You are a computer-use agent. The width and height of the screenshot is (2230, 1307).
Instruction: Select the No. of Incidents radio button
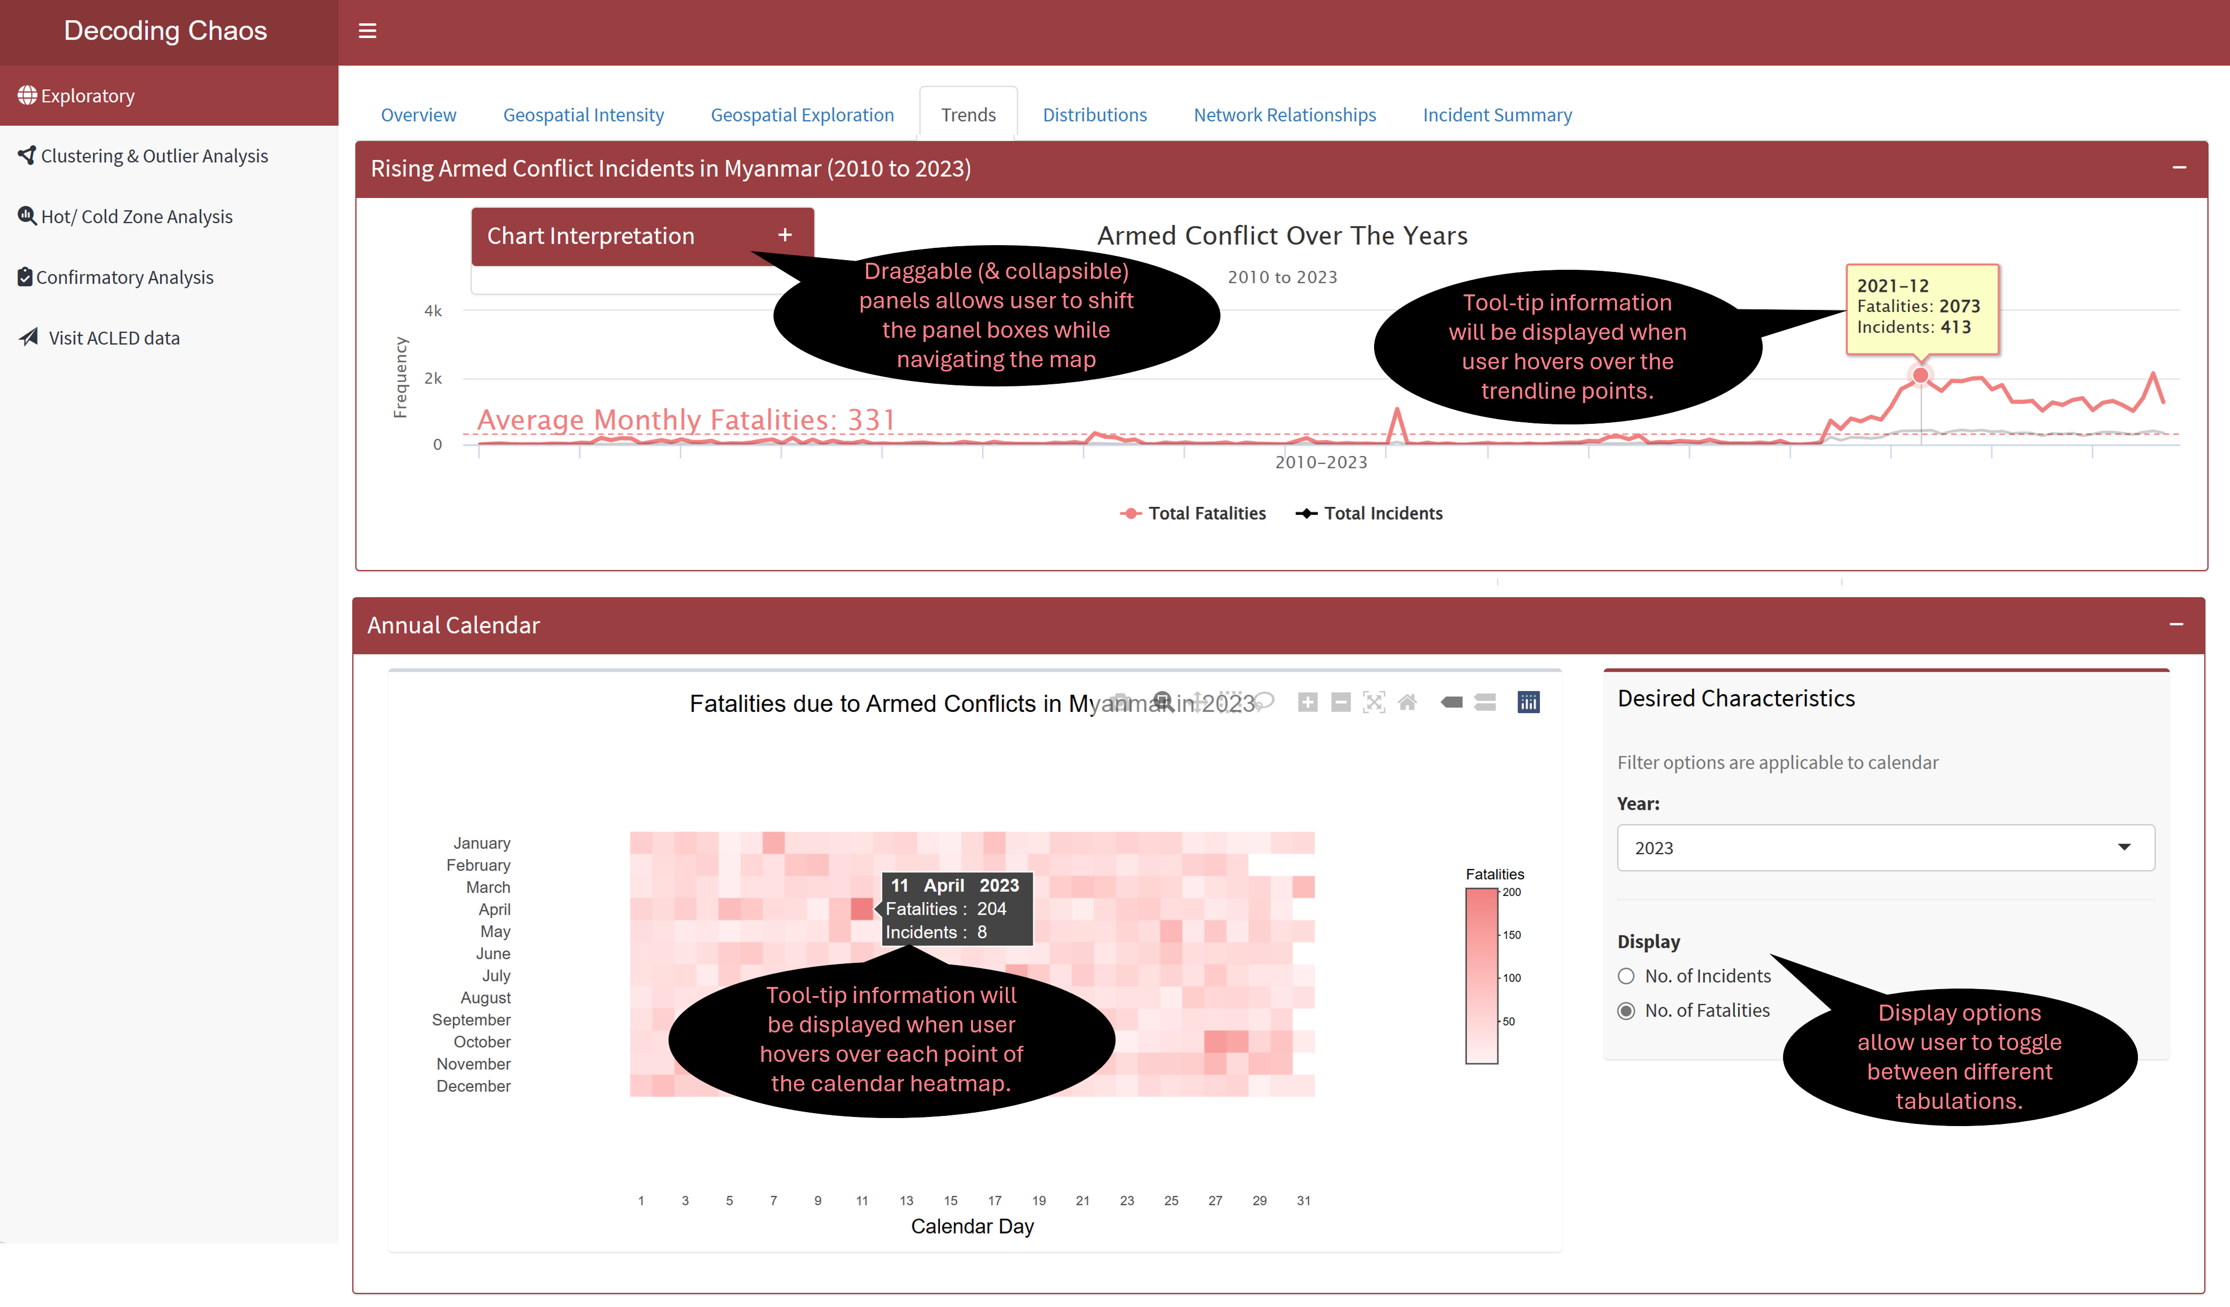1626,976
